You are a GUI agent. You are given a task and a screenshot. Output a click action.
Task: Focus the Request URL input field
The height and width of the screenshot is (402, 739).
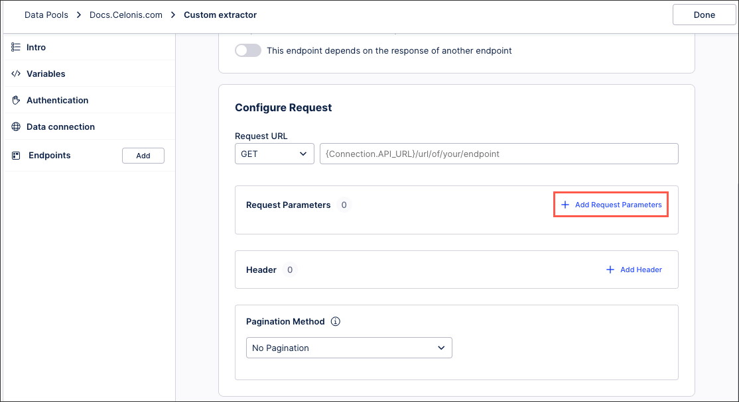click(499, 154)
